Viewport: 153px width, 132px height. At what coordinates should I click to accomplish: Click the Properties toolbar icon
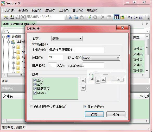[109, 17]
